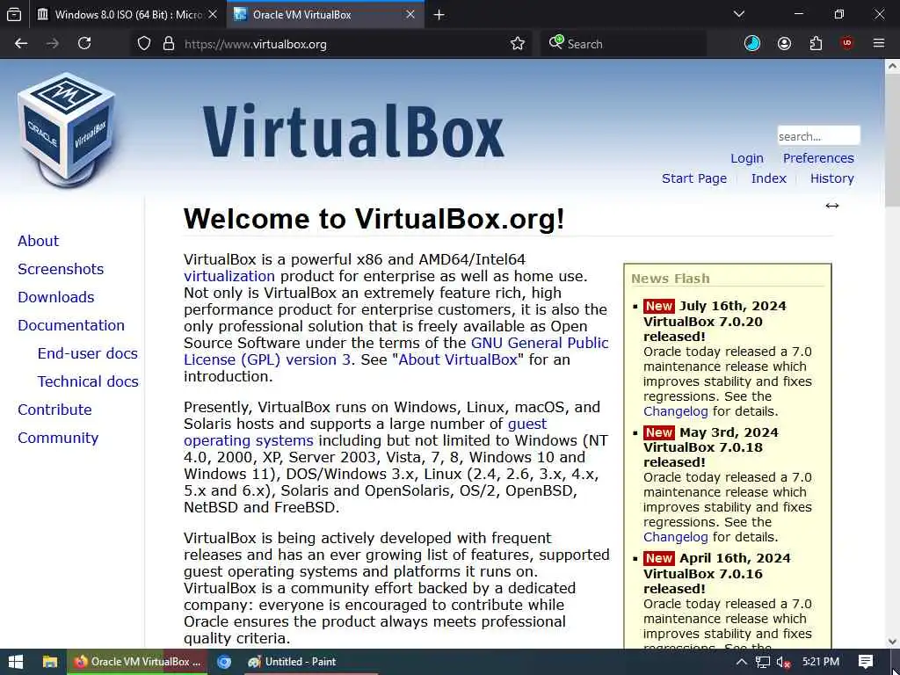Viewport: 900px width, 675px height.
Task: Open the About VirtualBox link
Action: point(458,359)
